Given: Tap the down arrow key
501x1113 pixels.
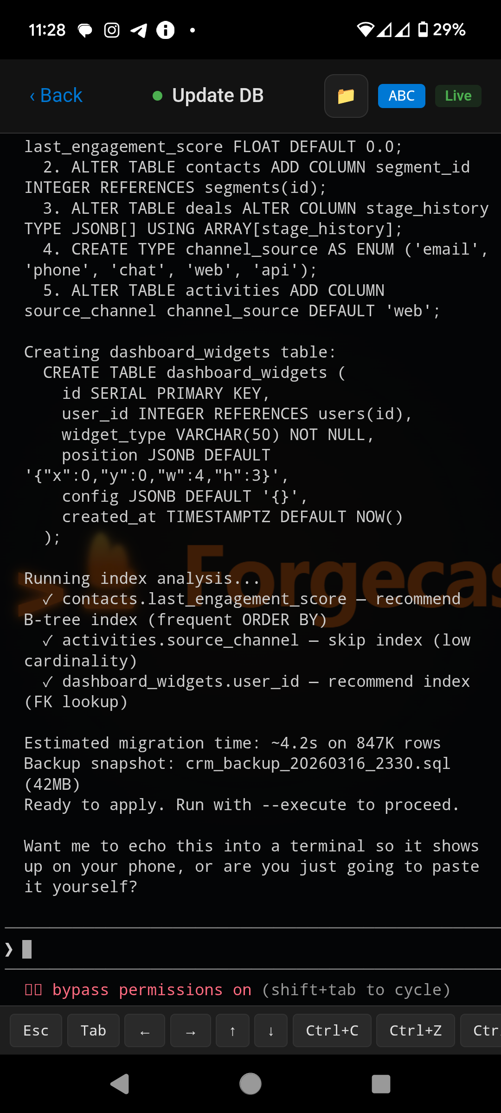Looking at the screenshot, I should pos(270,1030).
